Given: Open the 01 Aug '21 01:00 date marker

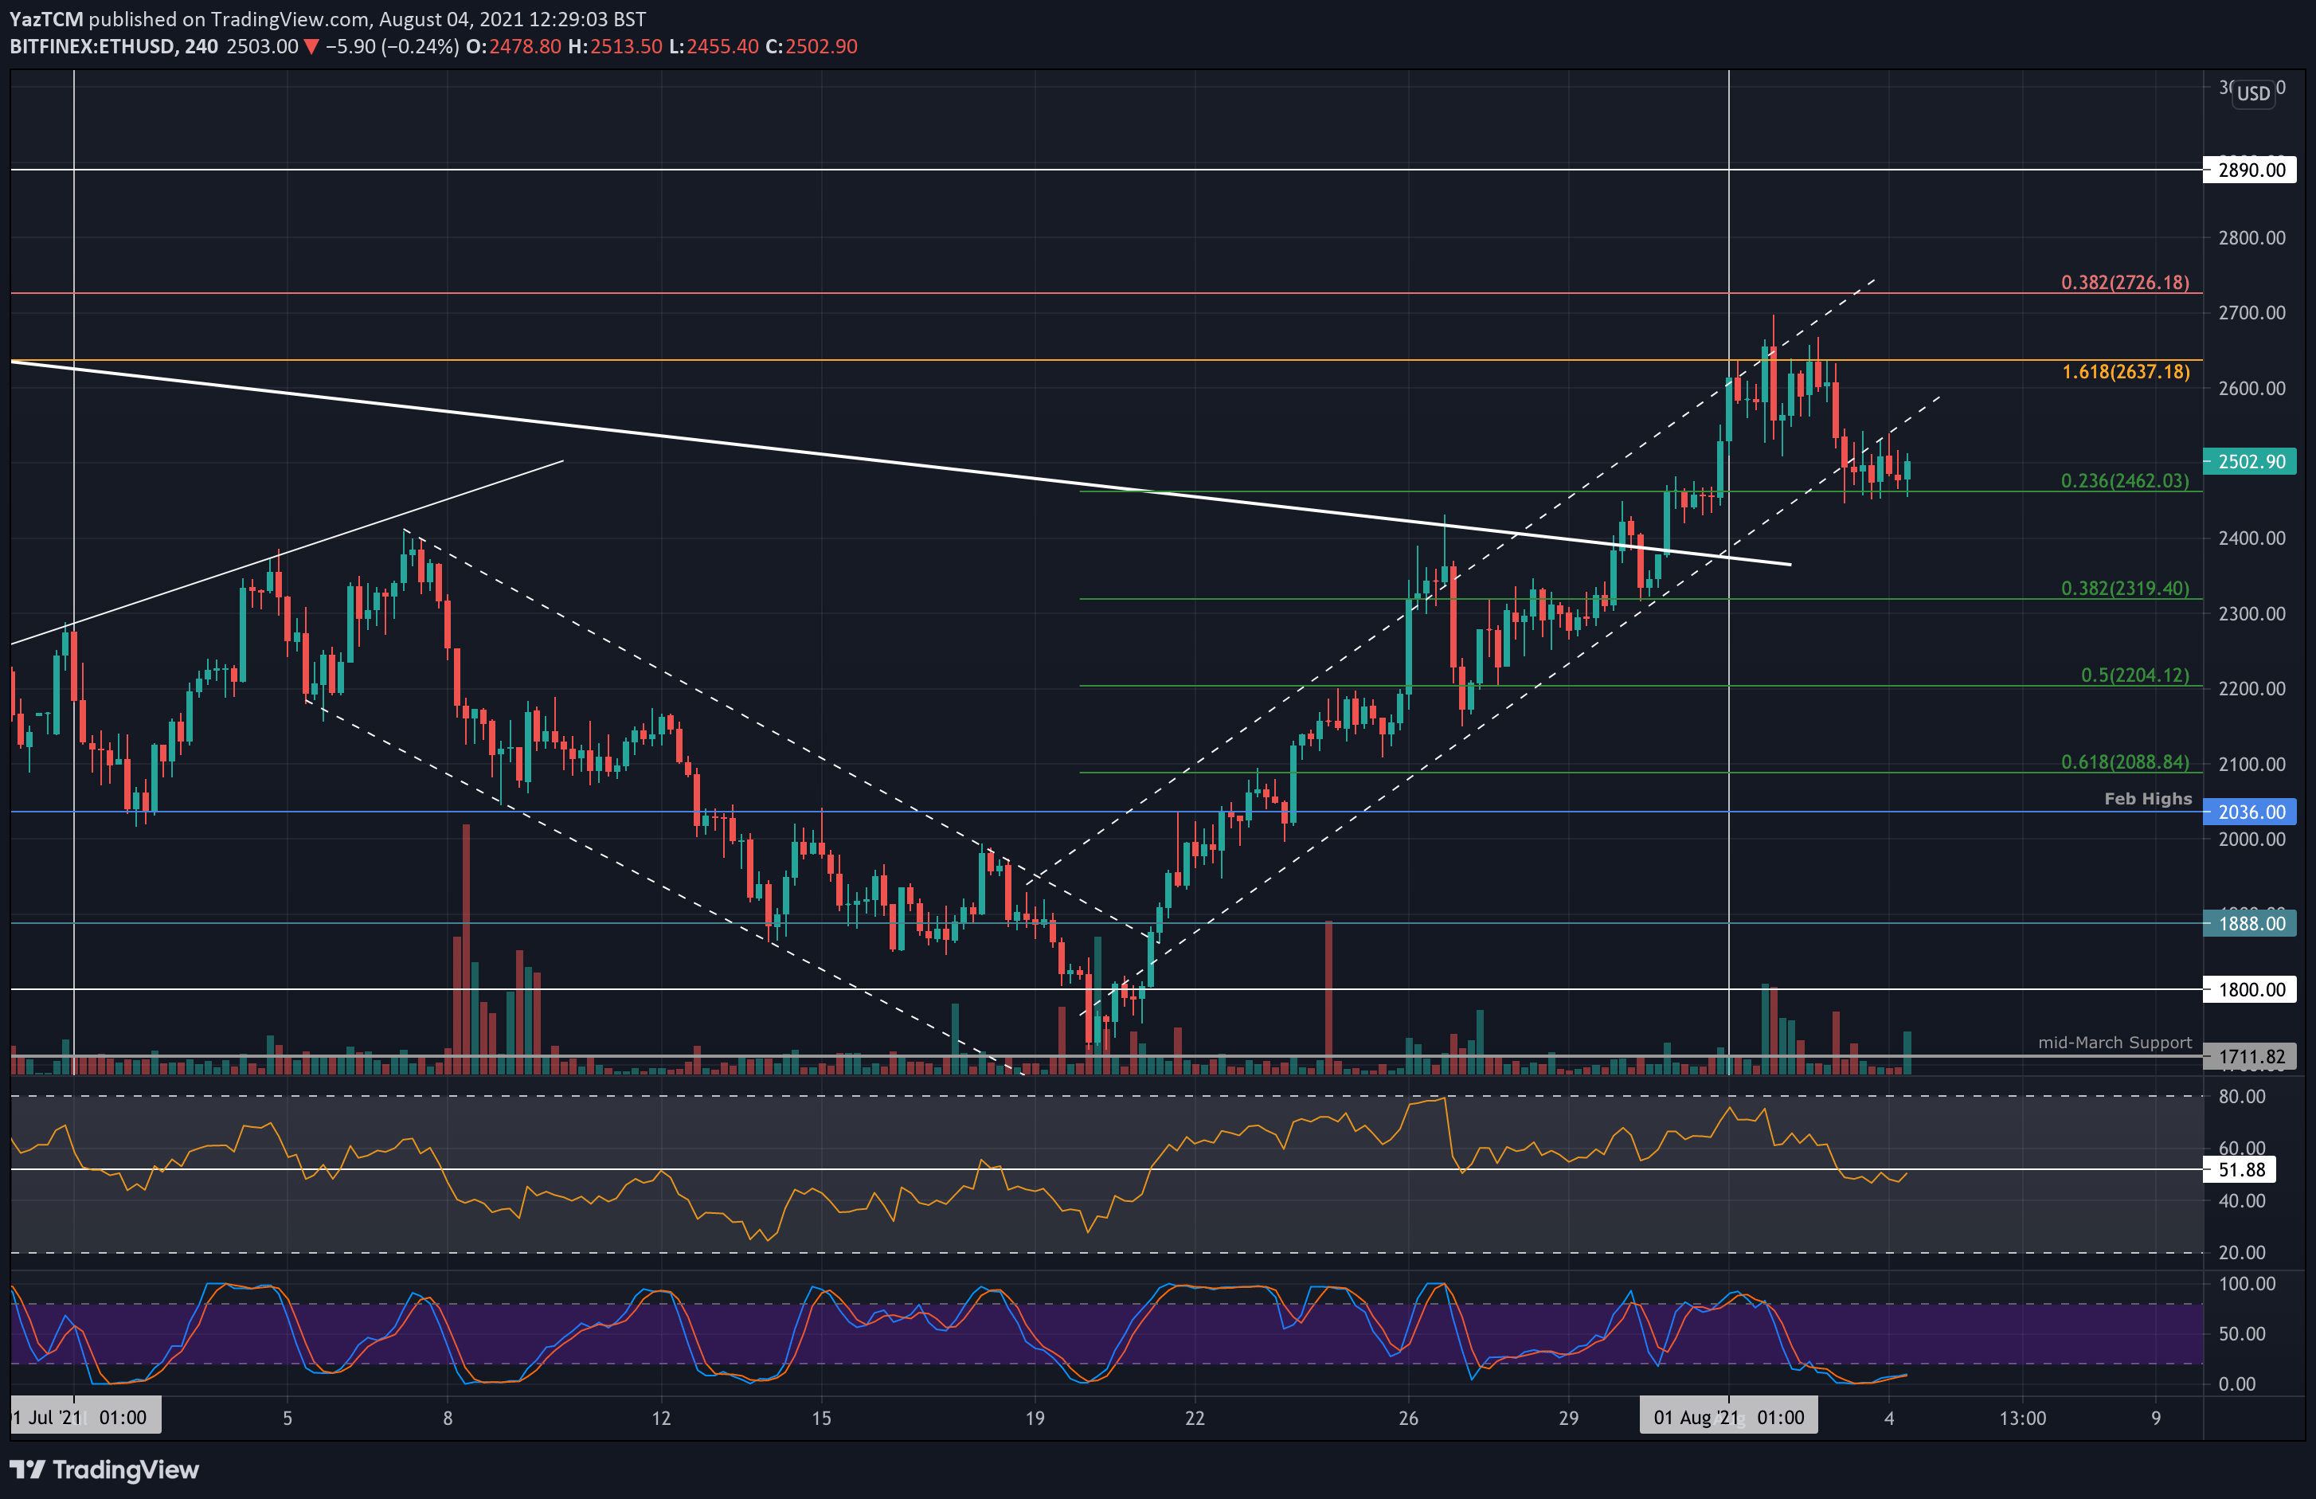Looking at the screenshot, I should tap(1728, 1417).
